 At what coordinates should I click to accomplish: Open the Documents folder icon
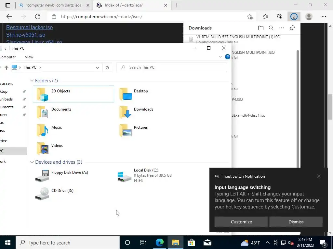tap(43, 112)
